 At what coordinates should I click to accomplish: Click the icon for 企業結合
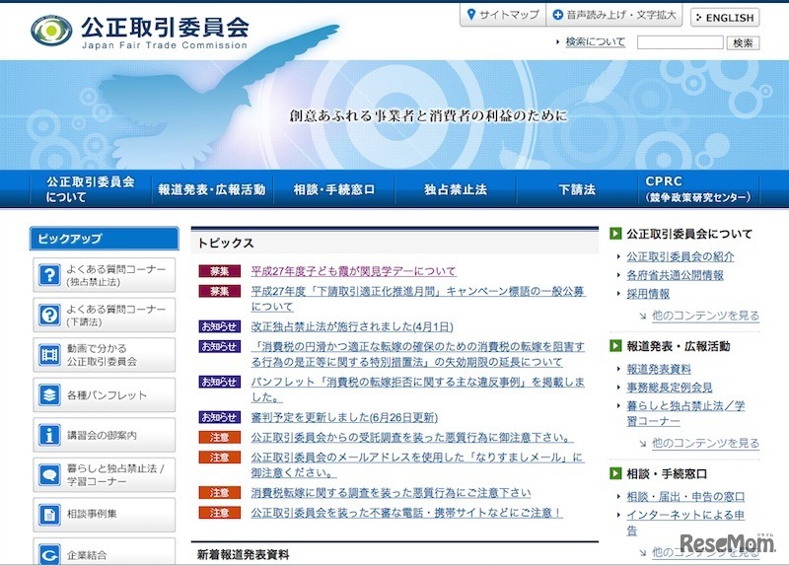pos(49,554)
